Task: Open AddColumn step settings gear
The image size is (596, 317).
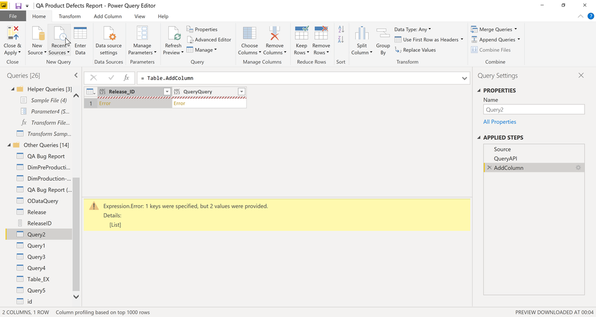Action: 578,168
